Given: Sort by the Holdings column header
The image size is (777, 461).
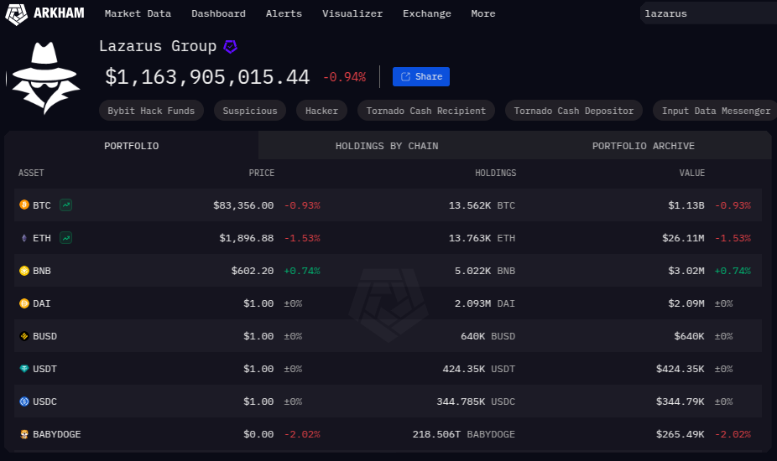Looking at the screenshot, I should [496, 173].
